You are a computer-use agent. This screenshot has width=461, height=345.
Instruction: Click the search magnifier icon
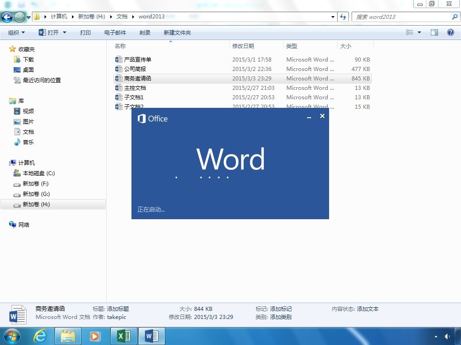pos(455,17)
